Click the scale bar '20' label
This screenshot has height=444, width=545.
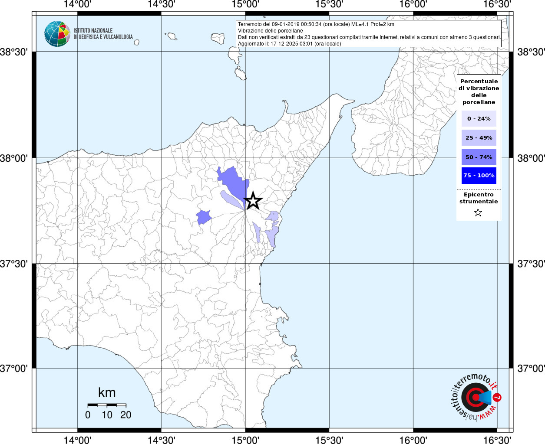(x=126, y=415)
